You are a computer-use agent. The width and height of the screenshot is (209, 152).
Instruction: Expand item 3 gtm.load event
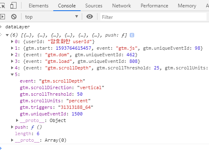12,61
